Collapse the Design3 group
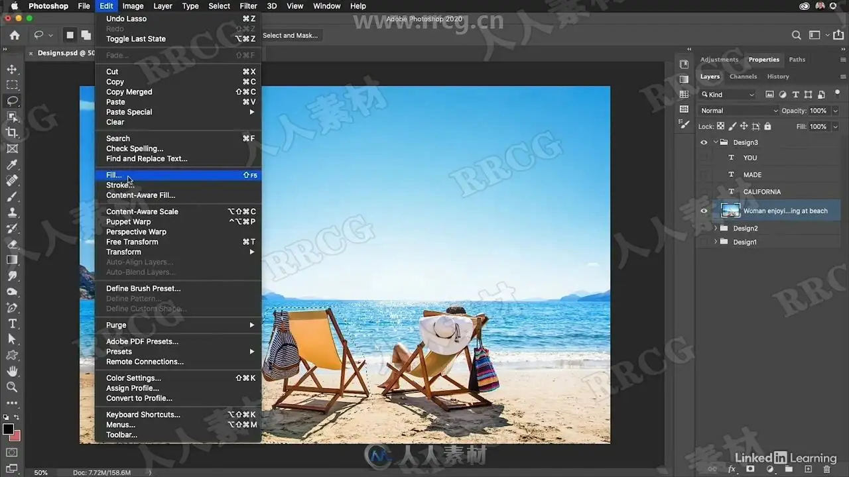The width and height of the screenshot is (849, 477). [716, 142]
